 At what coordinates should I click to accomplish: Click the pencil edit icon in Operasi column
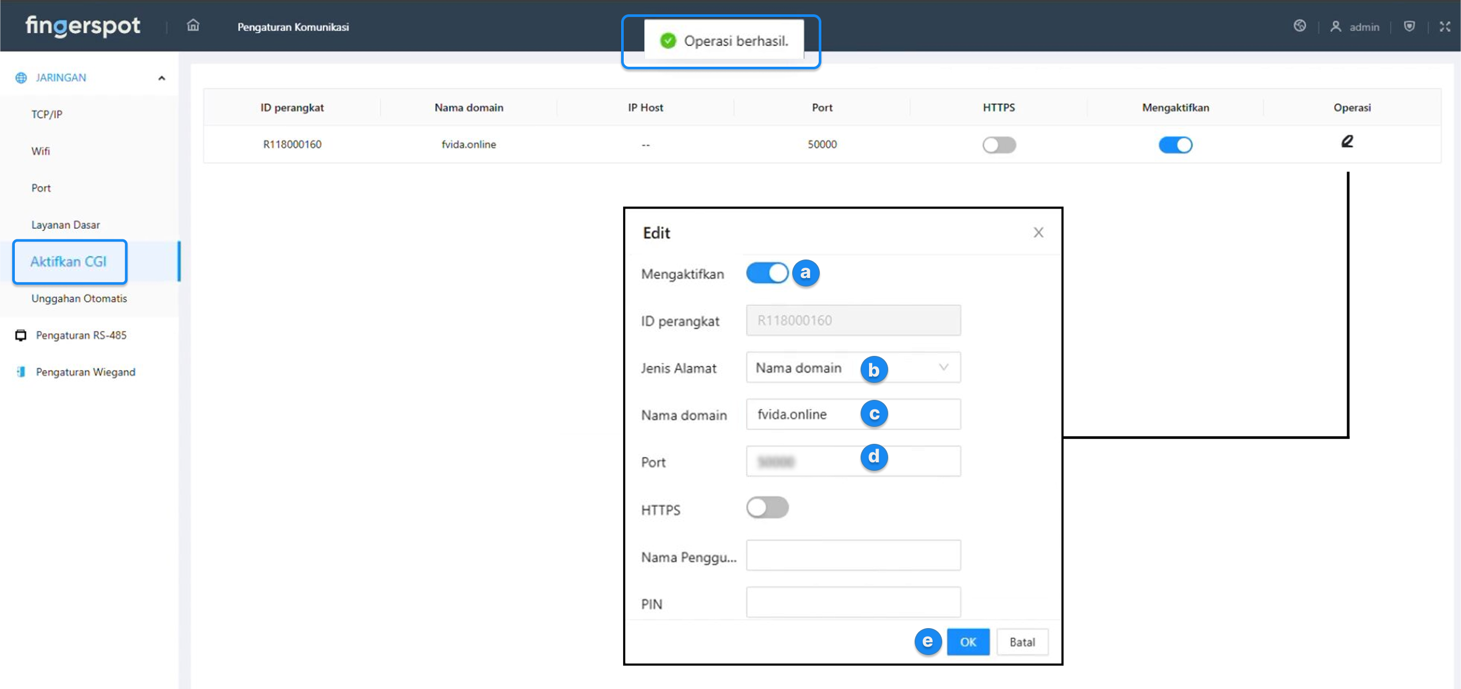[1347, 141]
